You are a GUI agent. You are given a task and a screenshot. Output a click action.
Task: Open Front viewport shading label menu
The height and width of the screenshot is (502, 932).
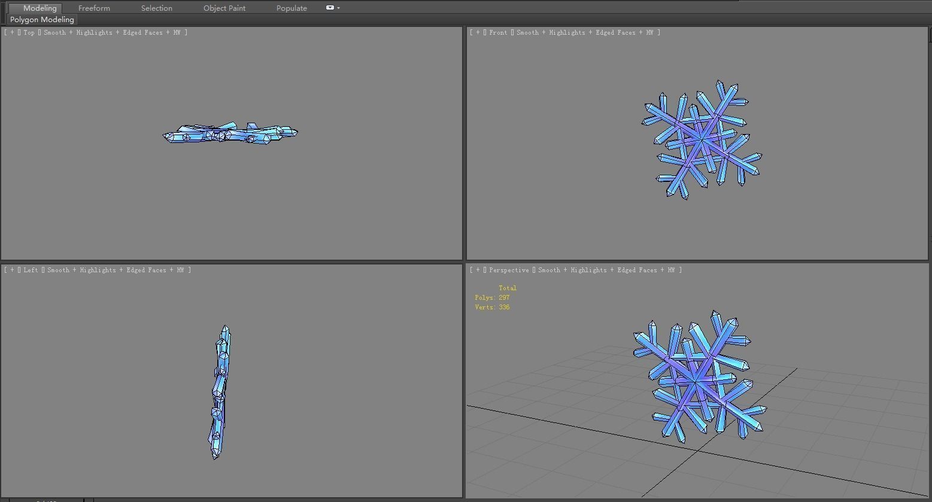[x=585, y=32]
